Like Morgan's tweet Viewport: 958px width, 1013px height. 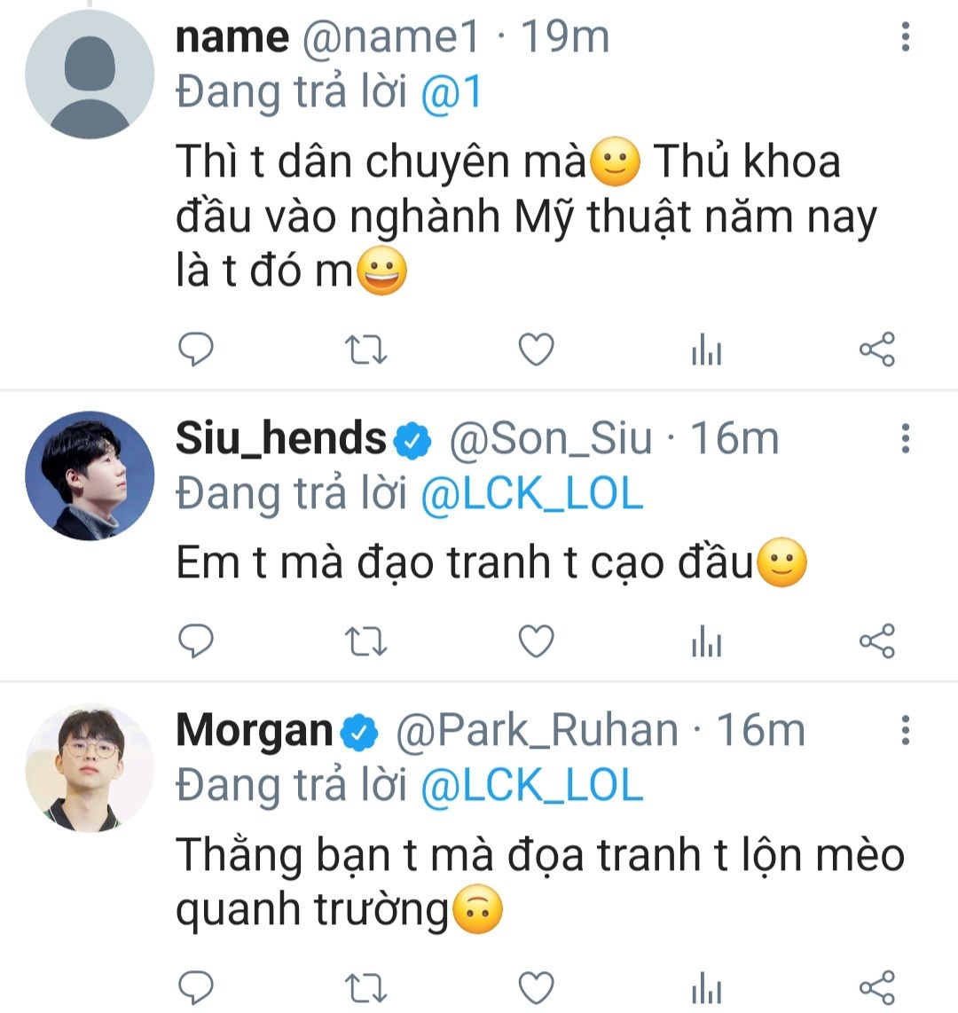[536, 986]
